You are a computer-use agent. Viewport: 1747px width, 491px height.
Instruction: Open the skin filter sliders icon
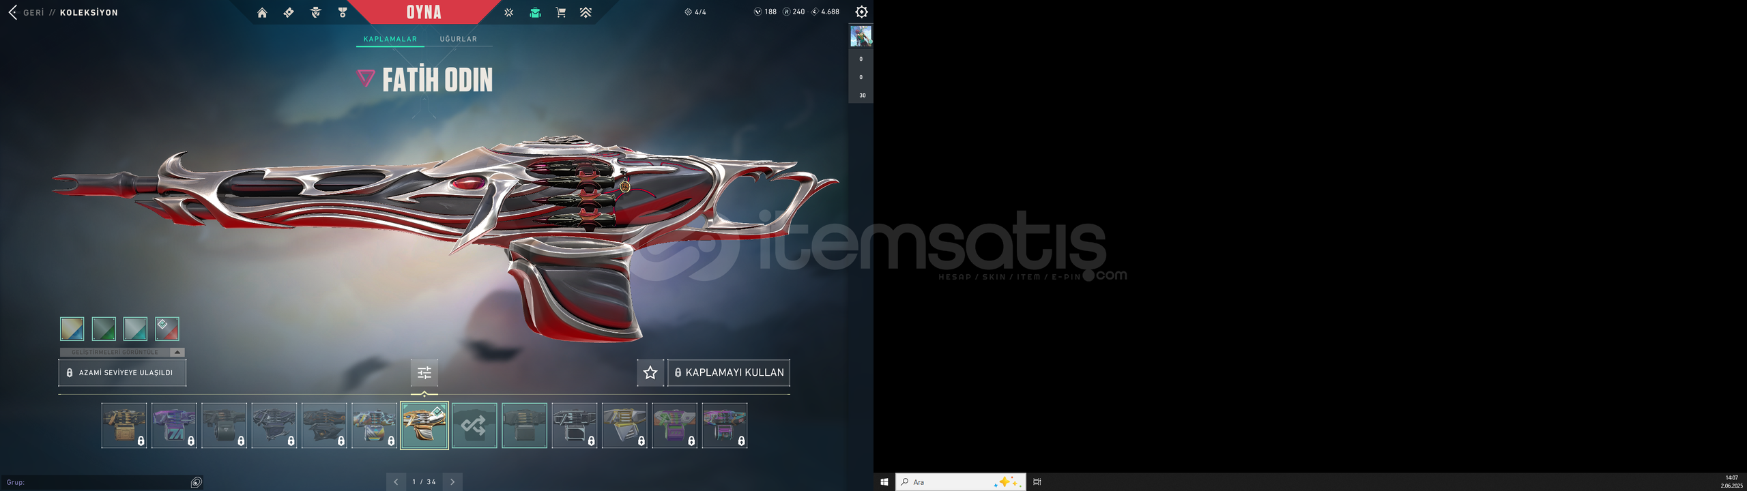tap(424, 373)
